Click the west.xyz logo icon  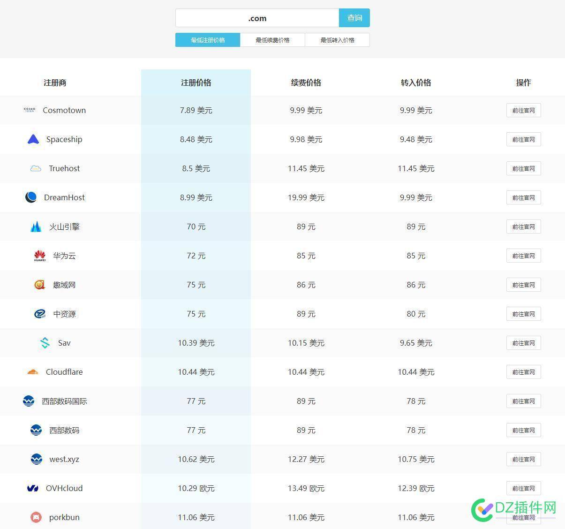point(37,459)
